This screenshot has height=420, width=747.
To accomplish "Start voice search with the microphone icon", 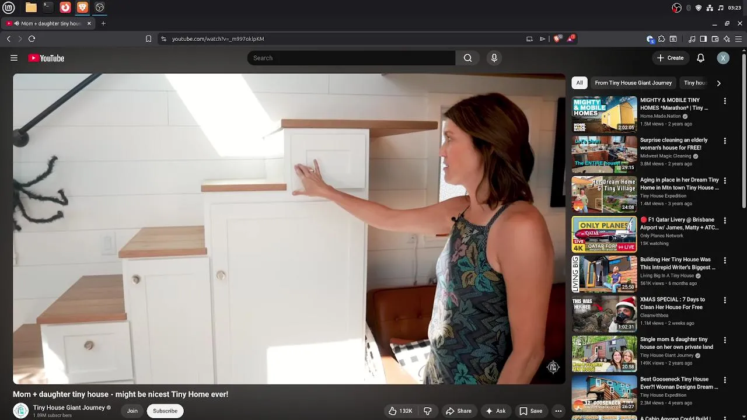I will (x=494, y=58).
